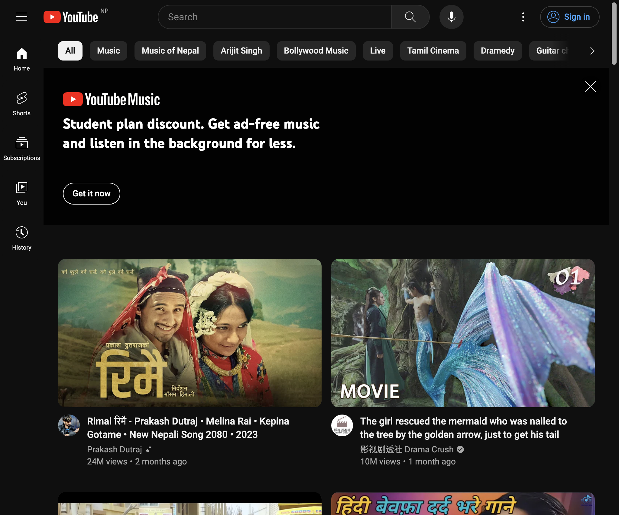
Task: Open Rimai New Nepali Song title
Action: click(188, 428)
